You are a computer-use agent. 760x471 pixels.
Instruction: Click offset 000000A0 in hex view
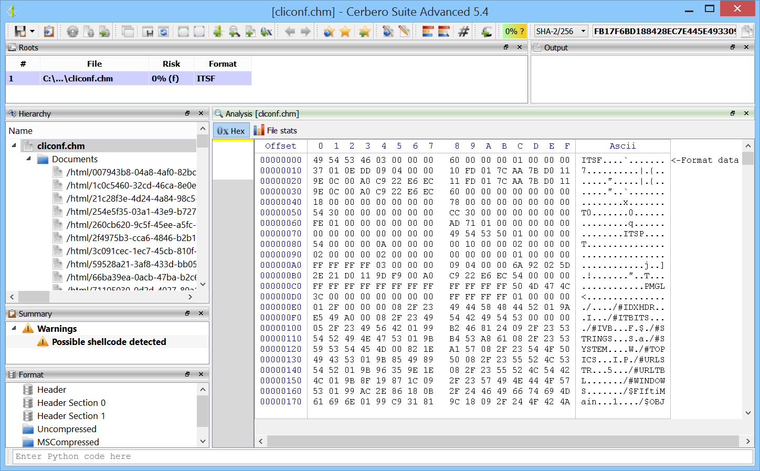point(281,265)
